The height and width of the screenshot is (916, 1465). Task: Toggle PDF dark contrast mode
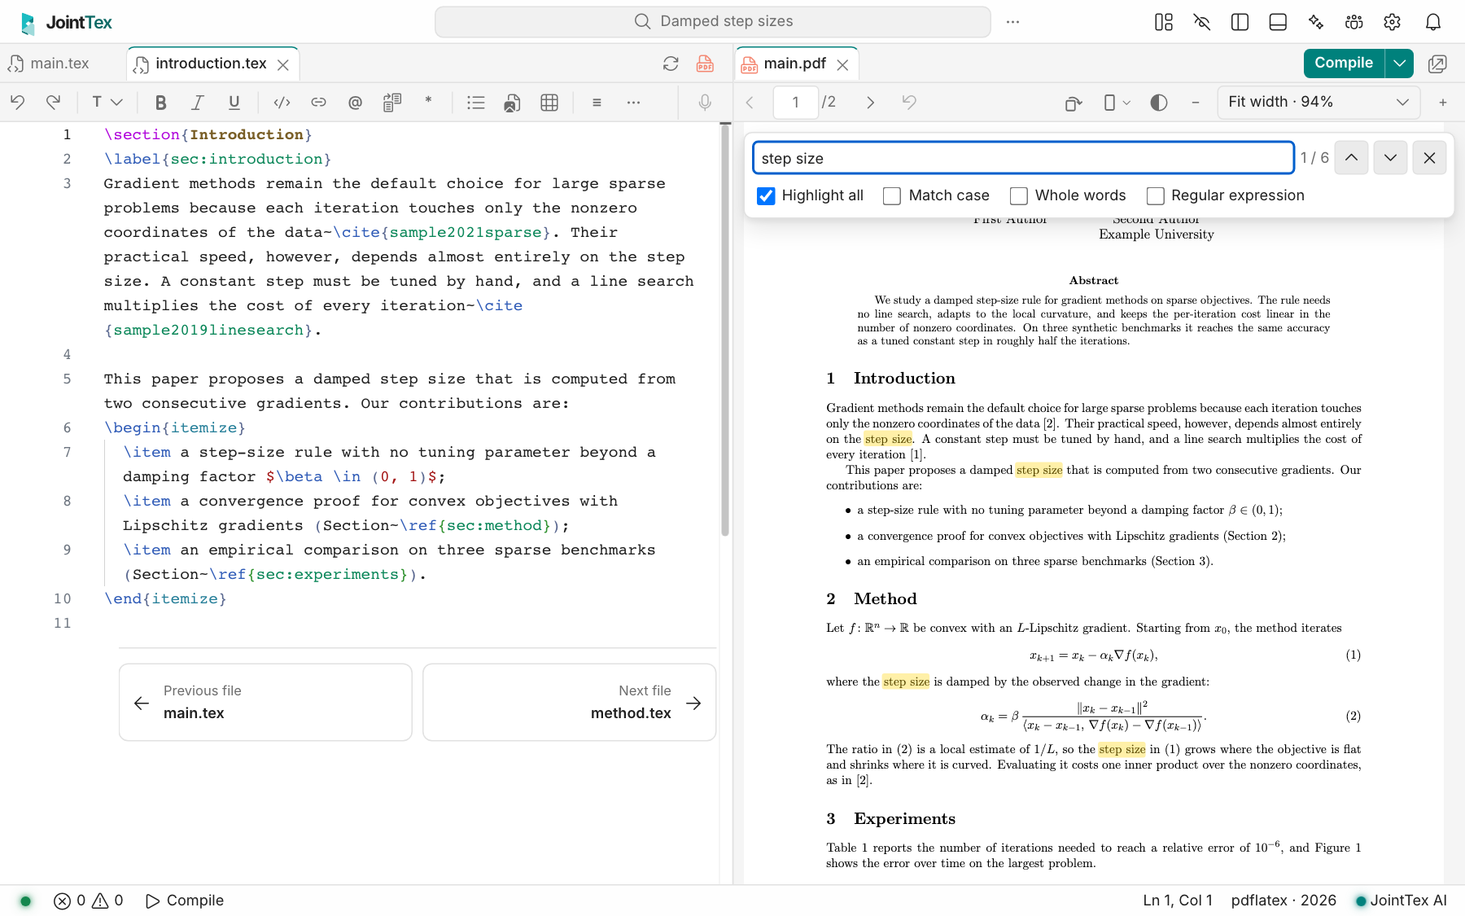1159,102
